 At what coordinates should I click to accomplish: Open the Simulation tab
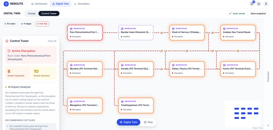pos(82,4)
